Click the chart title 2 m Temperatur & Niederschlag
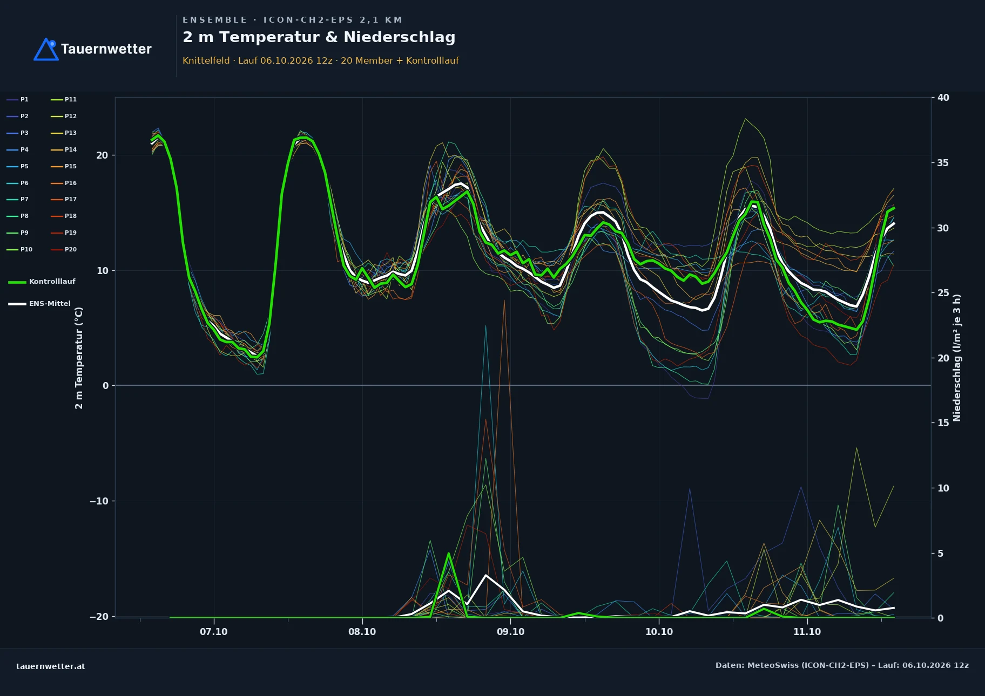This screenshot has height=696, width=985. click(x=319, y=37)
